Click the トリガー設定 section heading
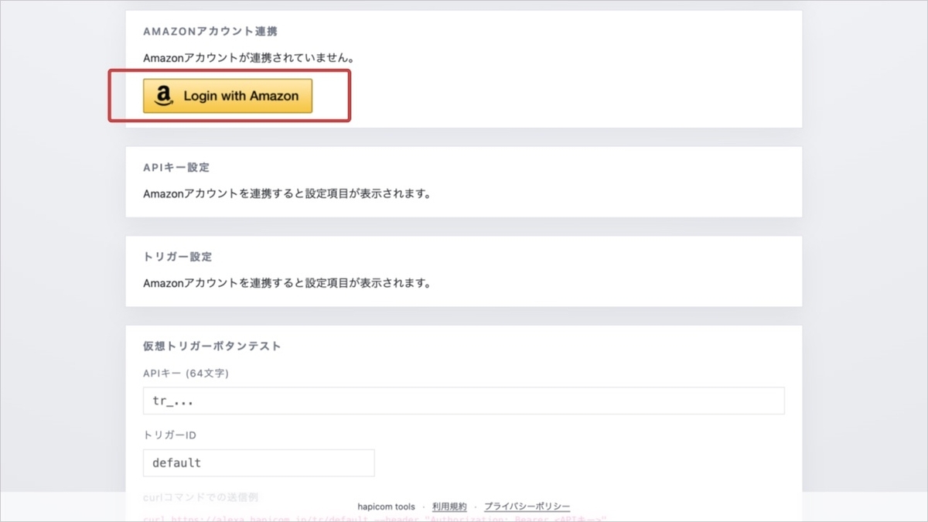Image resolution: width=928 pixels, height=522 pixels. pos(177,256)
